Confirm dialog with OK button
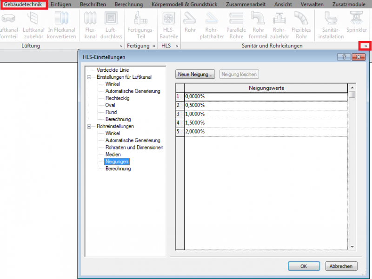The width and height of the screenshot is (372, 279). 304,266
